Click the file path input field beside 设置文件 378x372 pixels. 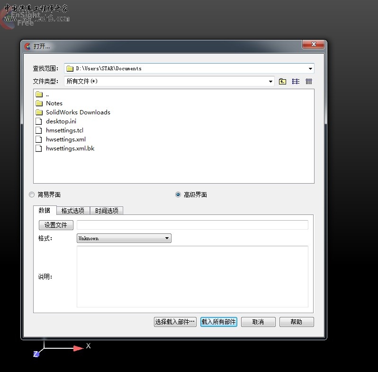tap(192, 225)
